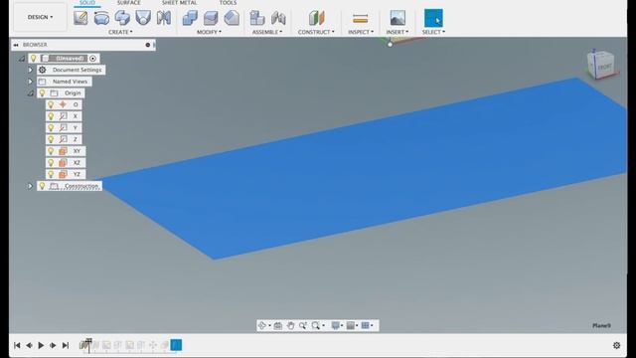Click the Insert image icon
This screenshot has height=358, width=636.
point(397,18)
